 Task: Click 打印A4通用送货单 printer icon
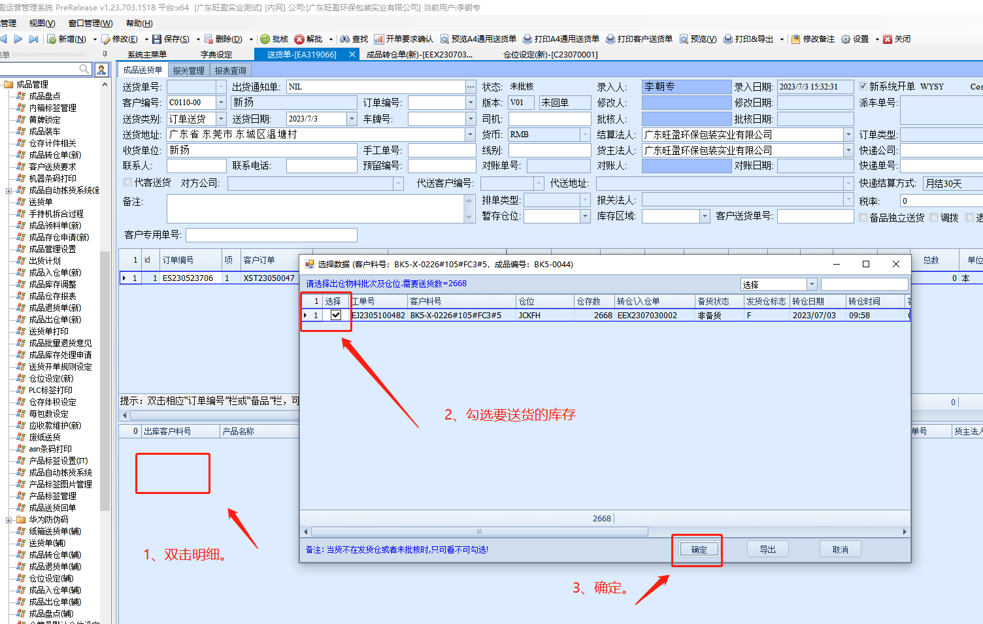[527, 39]
